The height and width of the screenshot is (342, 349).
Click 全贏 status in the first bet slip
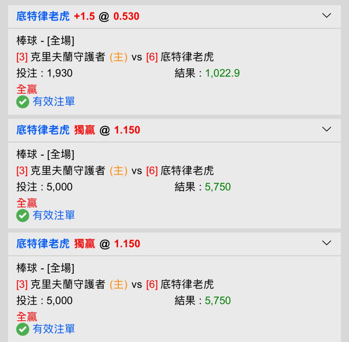click(27, 89)
